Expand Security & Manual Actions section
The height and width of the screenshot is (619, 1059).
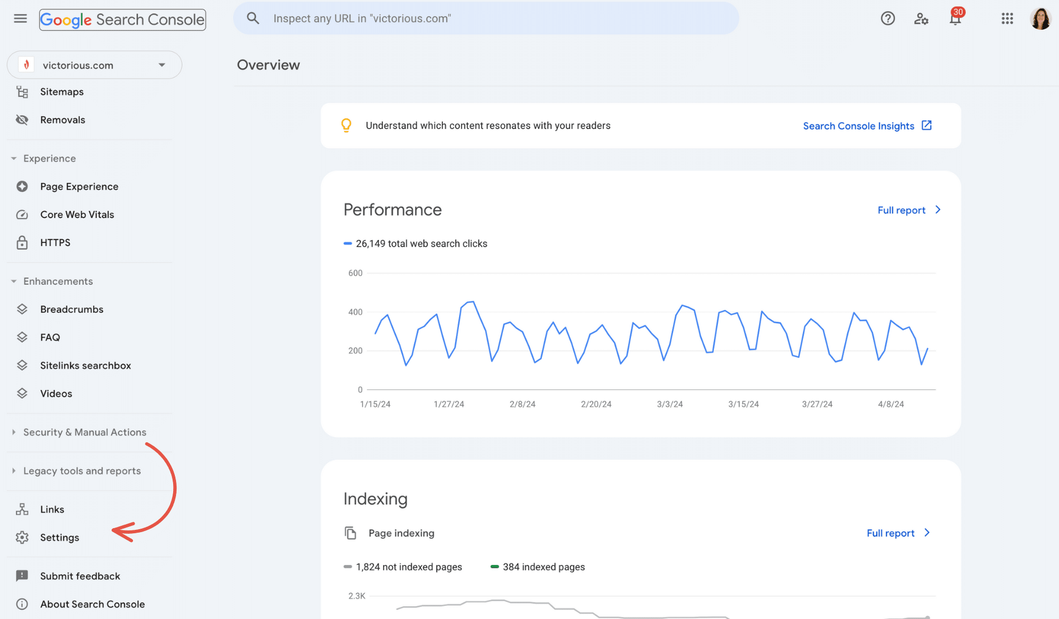(x=14, y=432)
